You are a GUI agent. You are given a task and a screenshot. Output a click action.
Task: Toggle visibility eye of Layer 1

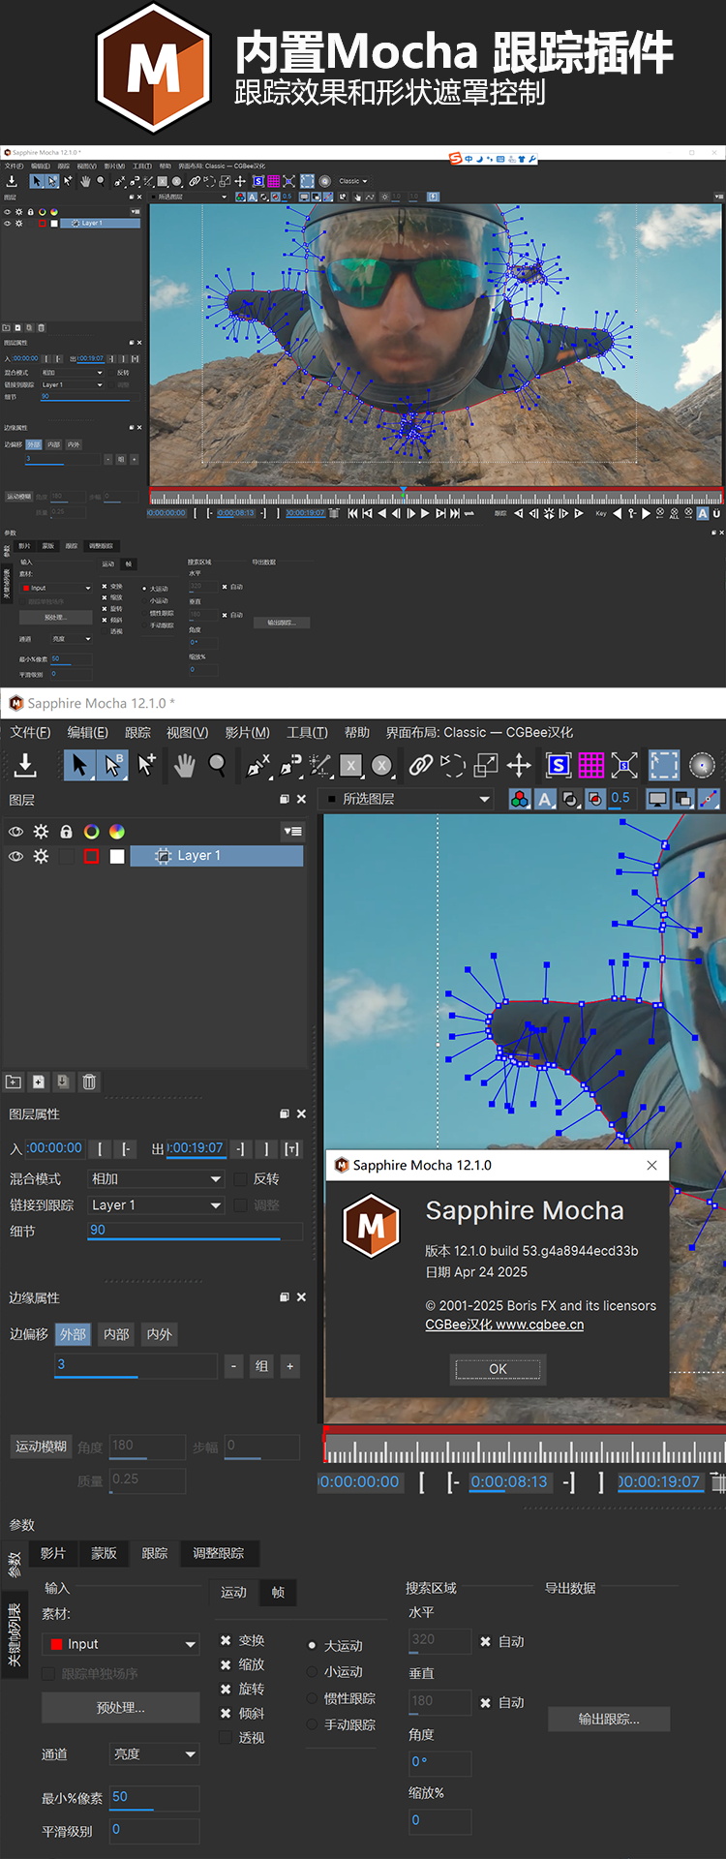pyautogui.click(x=15, y=856)
